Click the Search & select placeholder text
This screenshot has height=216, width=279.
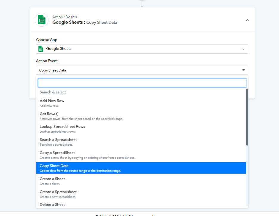pos(53,92)
